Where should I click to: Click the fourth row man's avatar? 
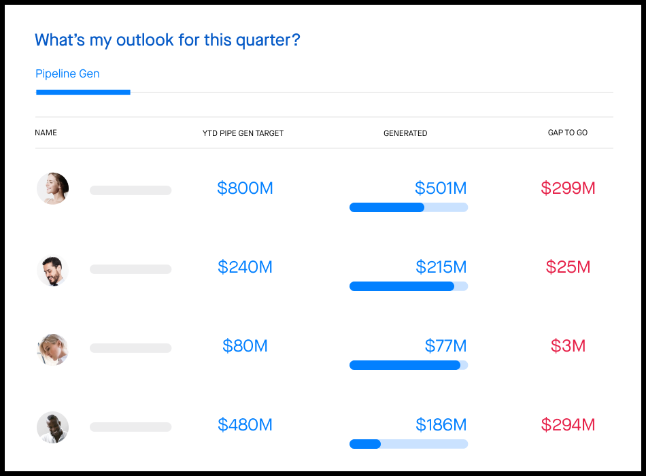click(x=52, y=428)
